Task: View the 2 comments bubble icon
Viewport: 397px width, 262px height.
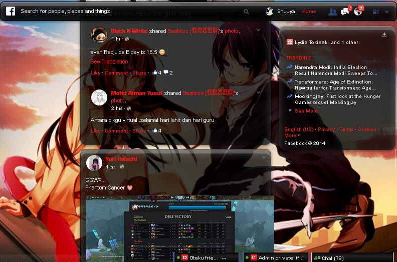Action: (x=166, y=72)
